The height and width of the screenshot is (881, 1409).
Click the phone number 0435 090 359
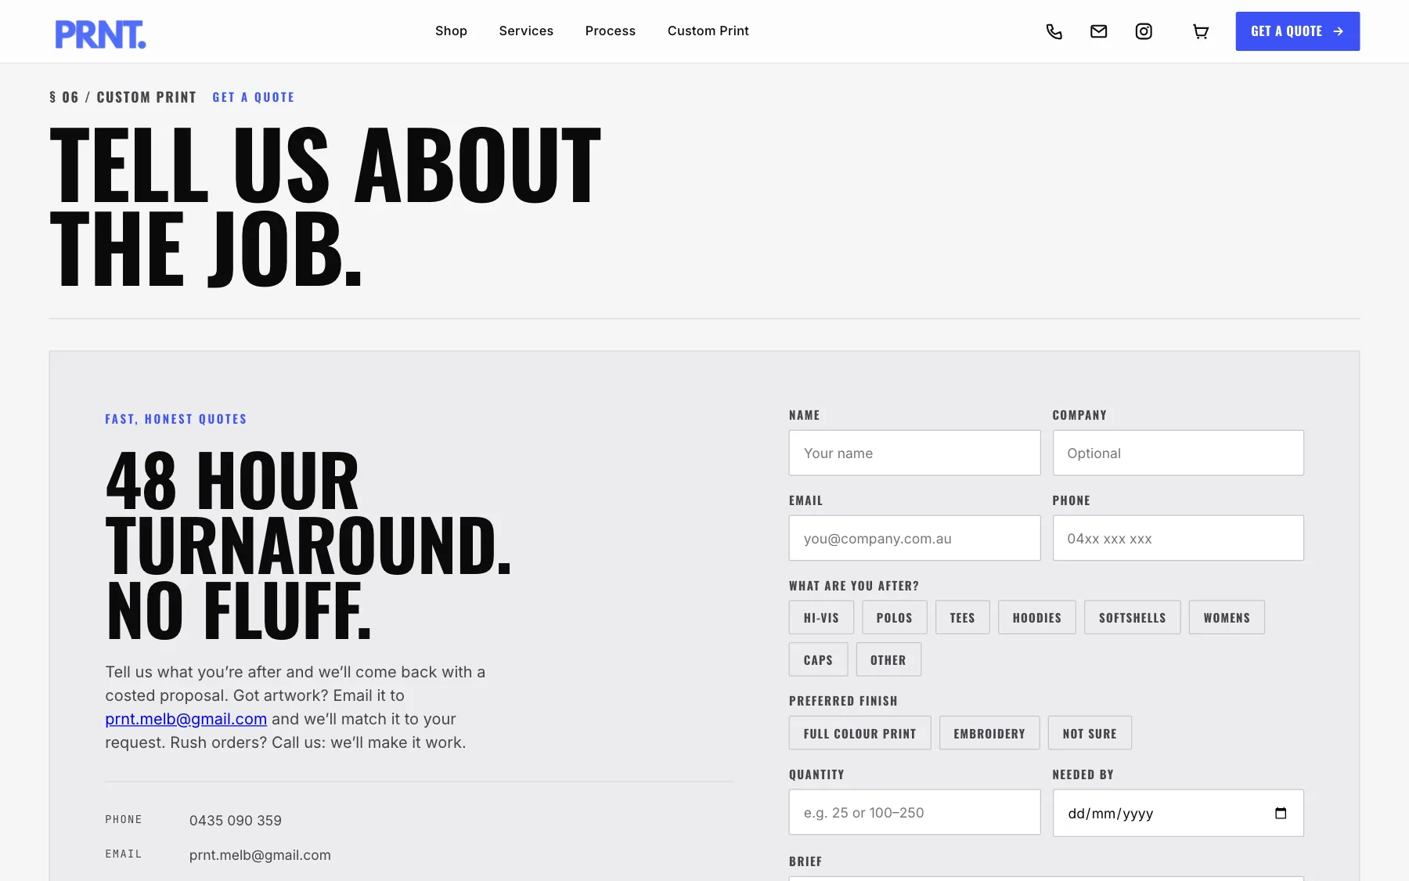236,820
